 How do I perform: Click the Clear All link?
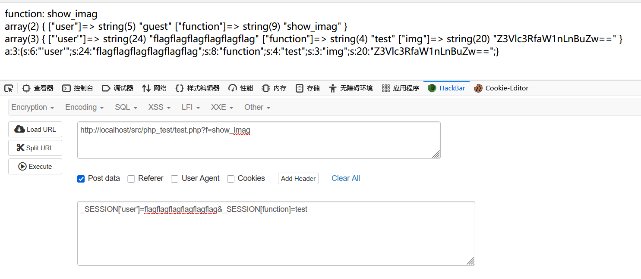tap(345, 178)
